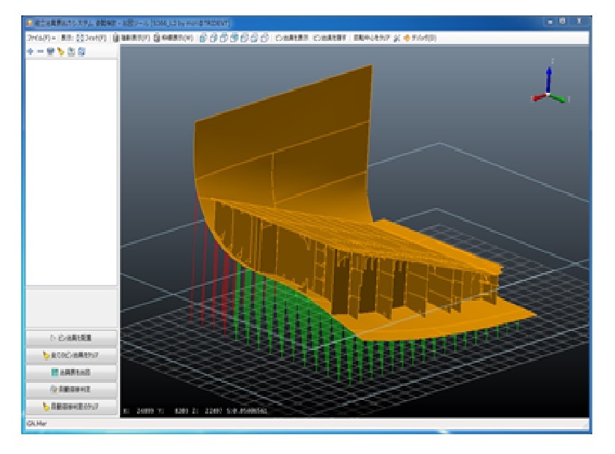Click the last icon in left panel toolbar
Viewport: 615px width, 454px height.
coord(81,51)
